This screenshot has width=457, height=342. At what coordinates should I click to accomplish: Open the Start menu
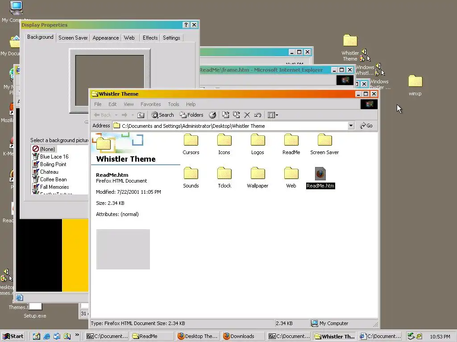(x=13, y=336)
